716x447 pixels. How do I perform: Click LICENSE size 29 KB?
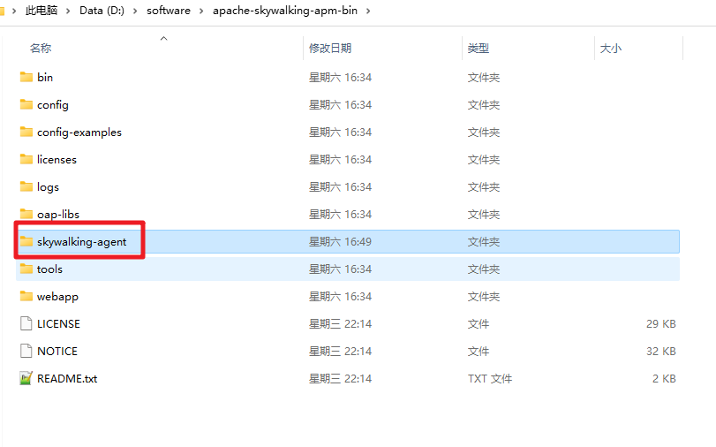[661, 324]
